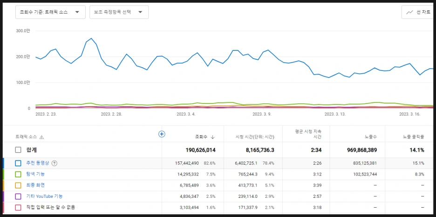436x217 pixels.
Task: Sort by the 노출수 column header
Action: [x=371, y=137]
